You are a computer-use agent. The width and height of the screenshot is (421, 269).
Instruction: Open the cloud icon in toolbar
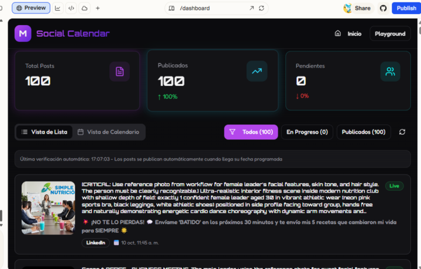[x=85, y=8]
